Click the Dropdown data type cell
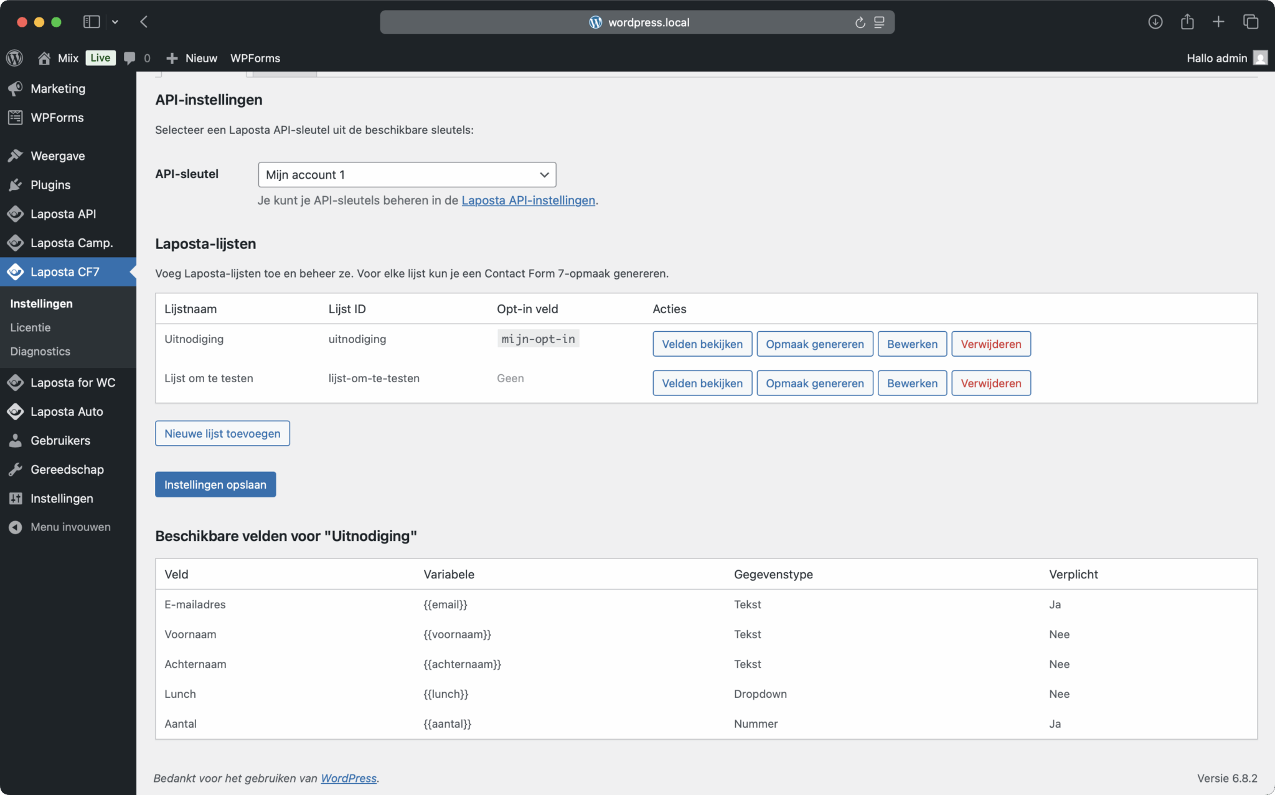Screen dimensions: 1275x795 (x=760, y=694)
